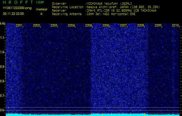
Task: Click the version number 1.0.0f
Action: click(x=40, y=2)
